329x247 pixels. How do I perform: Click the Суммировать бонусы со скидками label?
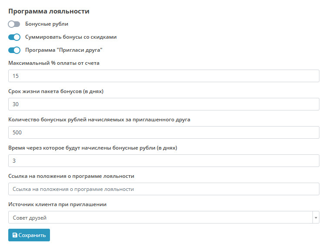point(71,37)
